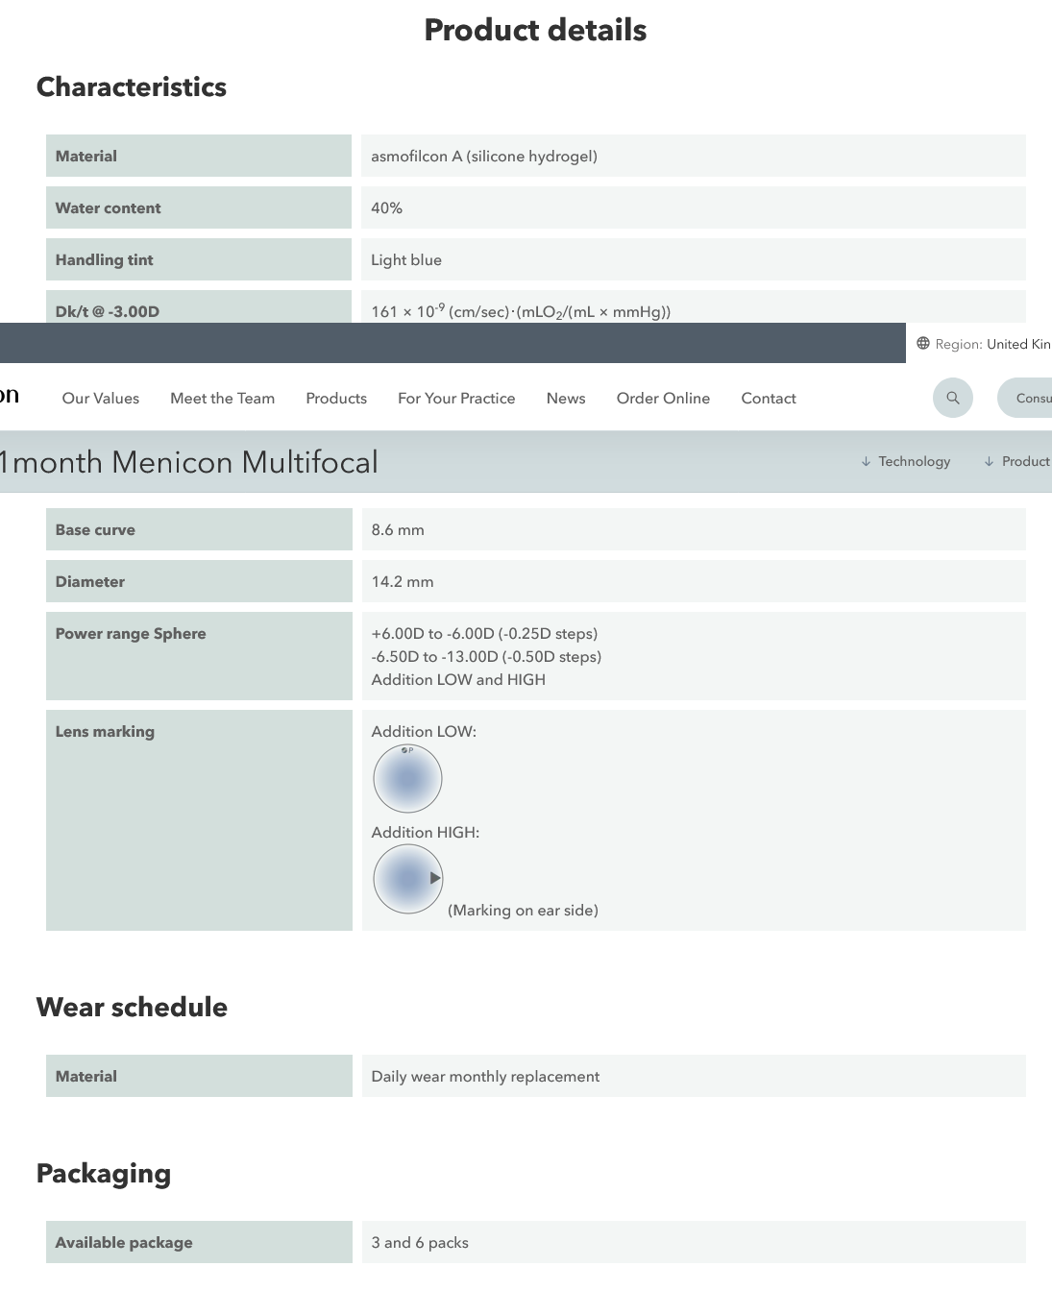Viewport: 1052px width, 1291px height.
Task: Click the asmofilcon A (silicone hydrogel) value
Action: pos(484,157)
